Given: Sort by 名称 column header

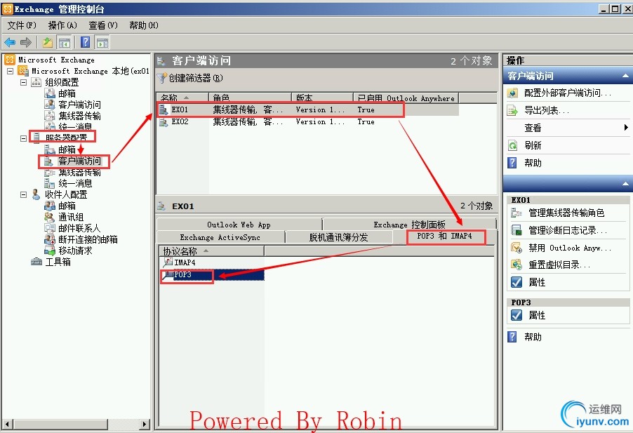Looking at the screenshot, I should pos(182,98).
